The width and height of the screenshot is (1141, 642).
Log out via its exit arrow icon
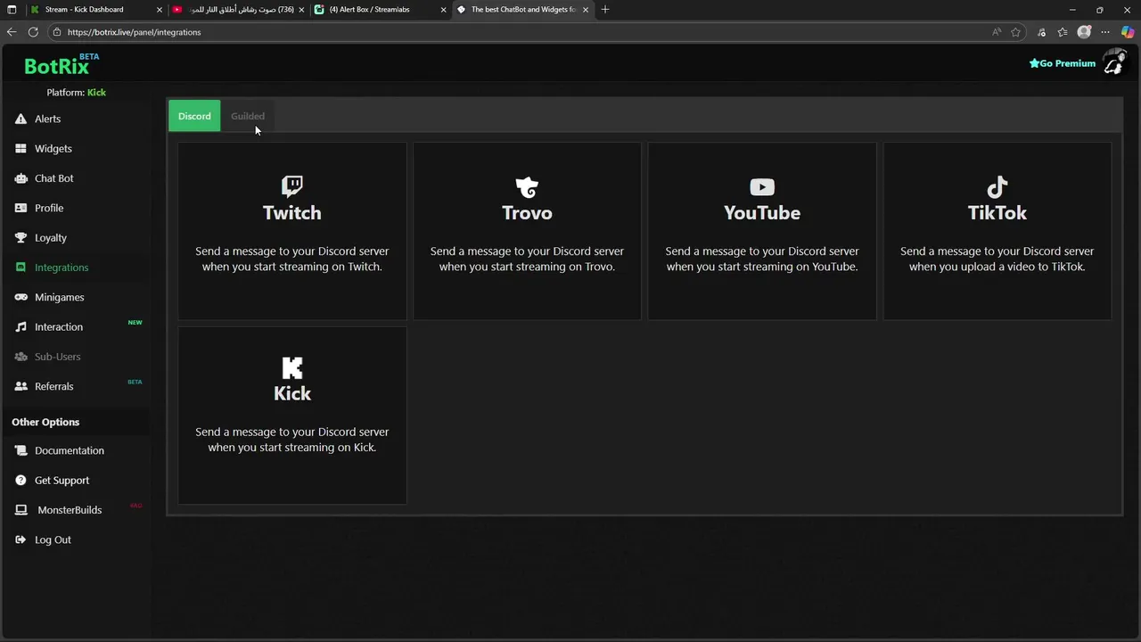(x=21, y=539)
